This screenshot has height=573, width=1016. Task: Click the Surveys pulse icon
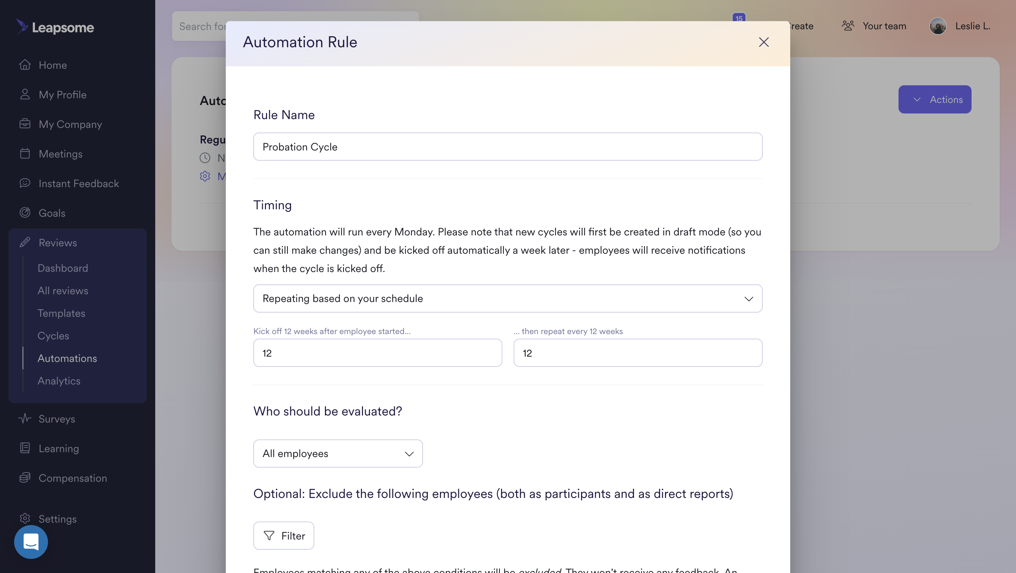(25, 418)
